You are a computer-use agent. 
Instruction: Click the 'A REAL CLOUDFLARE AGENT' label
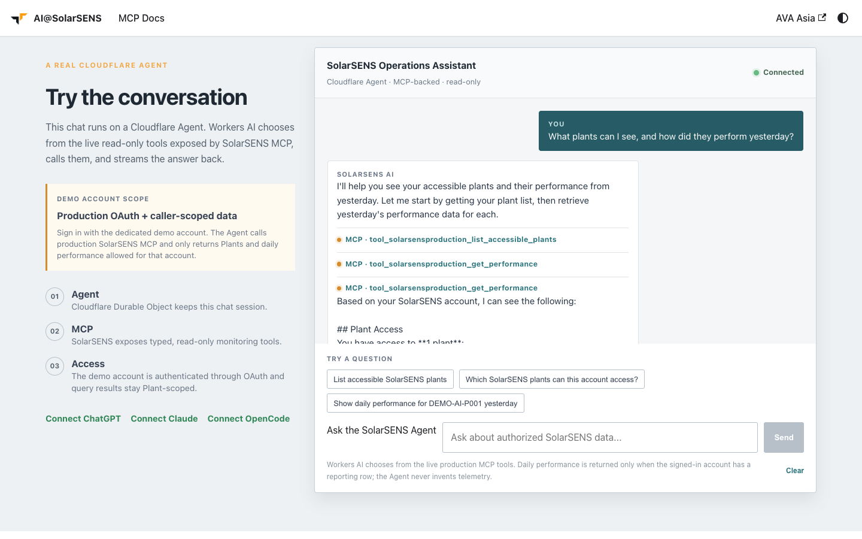pos(107,65)
